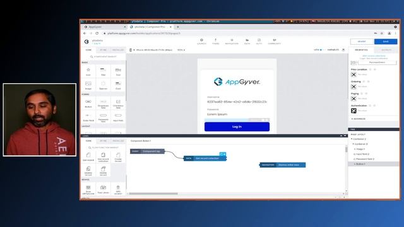The height and width of the screenshot is (227, 404).
Task: Click the browser back arrow
Action: click(85, 33)
